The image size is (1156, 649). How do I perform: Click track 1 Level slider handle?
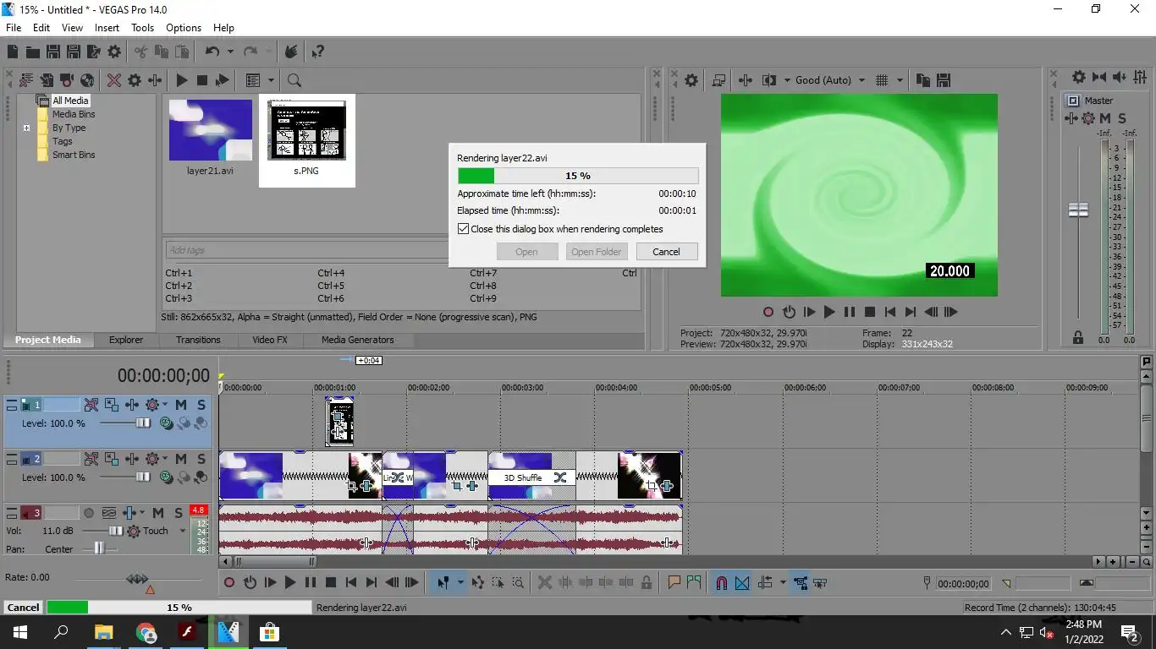[143, 423]
